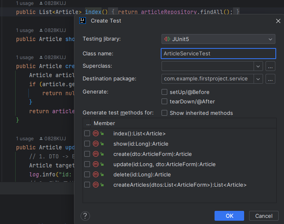This screenshot has width=284, height=224.
Task: Click the method icon next to show(id:Long)
Action: (96, 144)
